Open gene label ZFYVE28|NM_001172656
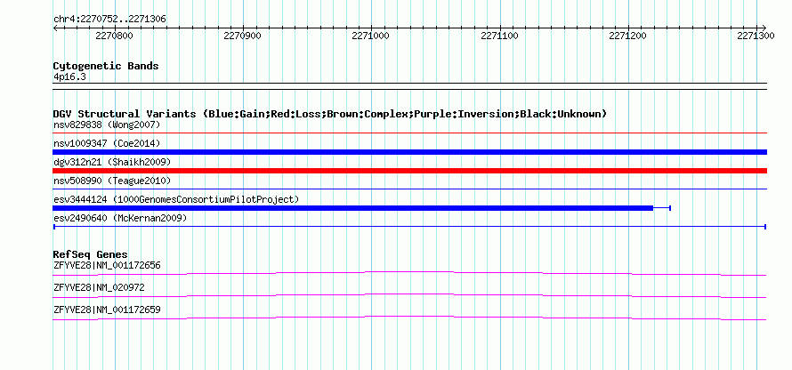Viewport: 792px width, 370px height. (107, 266)
